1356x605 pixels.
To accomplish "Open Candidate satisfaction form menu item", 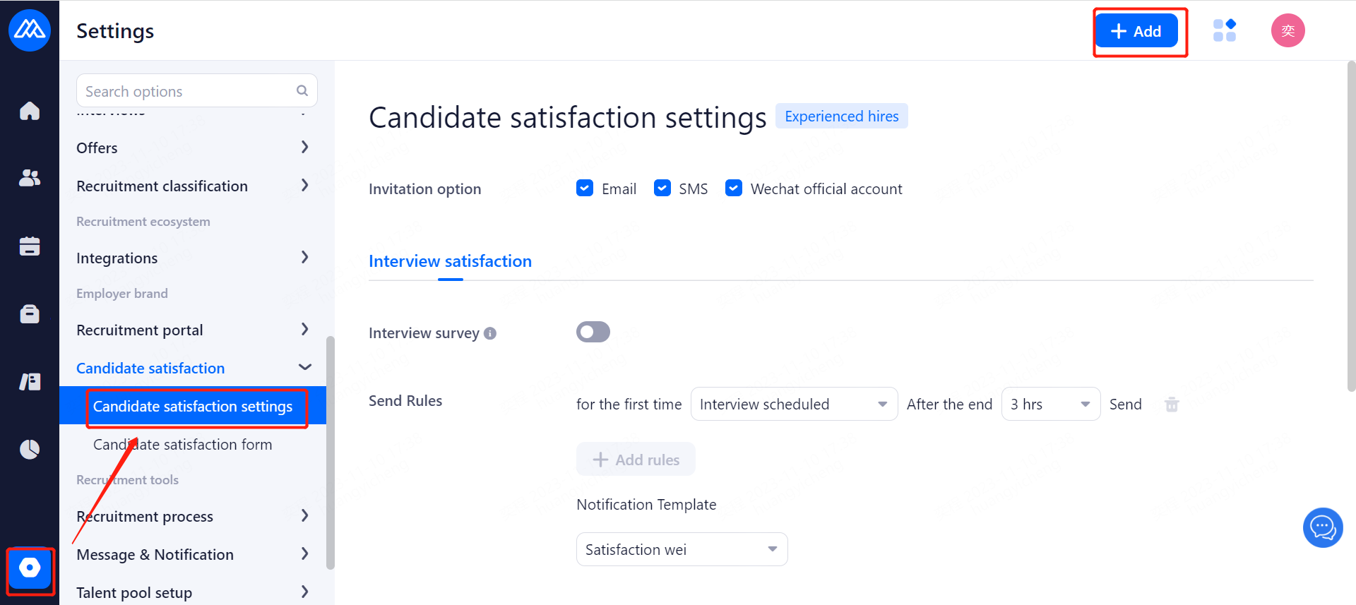I will point(182,445).
